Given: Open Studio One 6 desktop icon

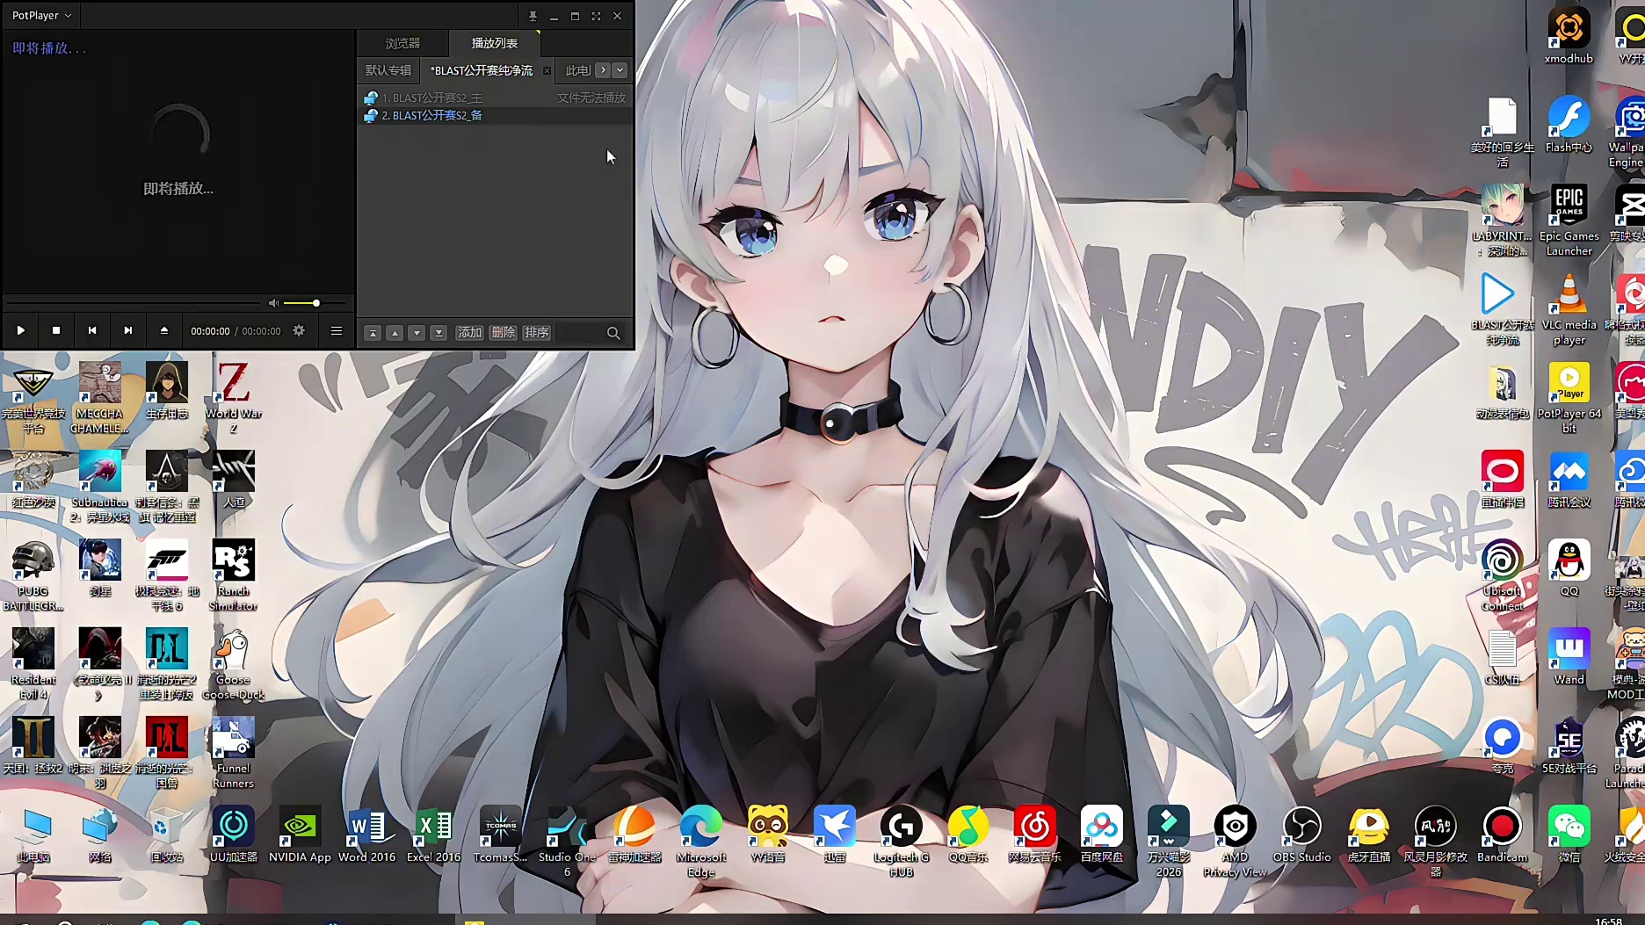Looking at the screenshot, I should tap(567, 842).
